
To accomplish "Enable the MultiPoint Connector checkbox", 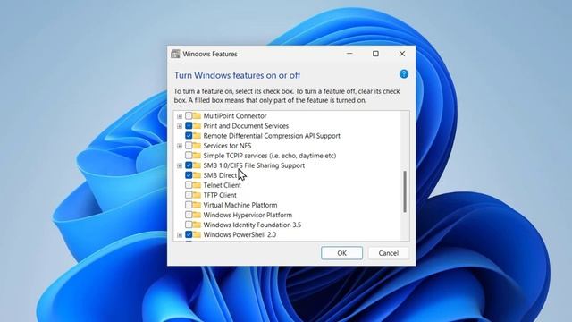I will [189, 115].
